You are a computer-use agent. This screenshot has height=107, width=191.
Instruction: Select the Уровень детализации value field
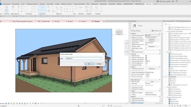(152, 35)
